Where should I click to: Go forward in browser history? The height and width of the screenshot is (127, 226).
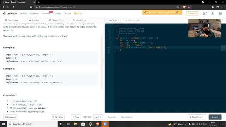tap(8, 7)
